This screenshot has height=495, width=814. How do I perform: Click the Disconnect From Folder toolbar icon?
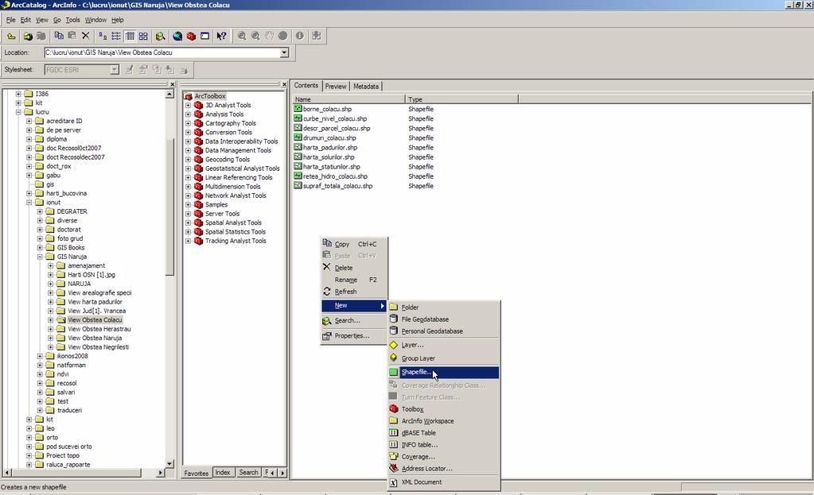(41, 36)
